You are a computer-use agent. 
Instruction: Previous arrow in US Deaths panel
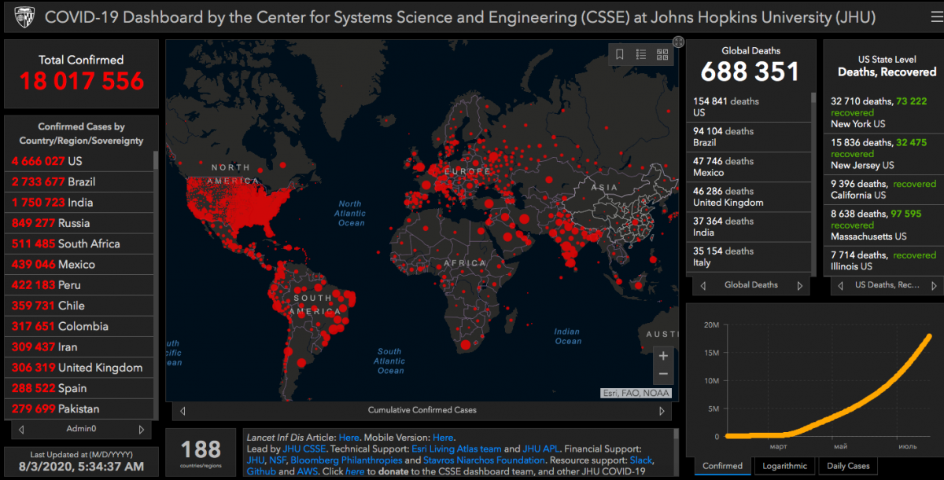coord(840,285)
